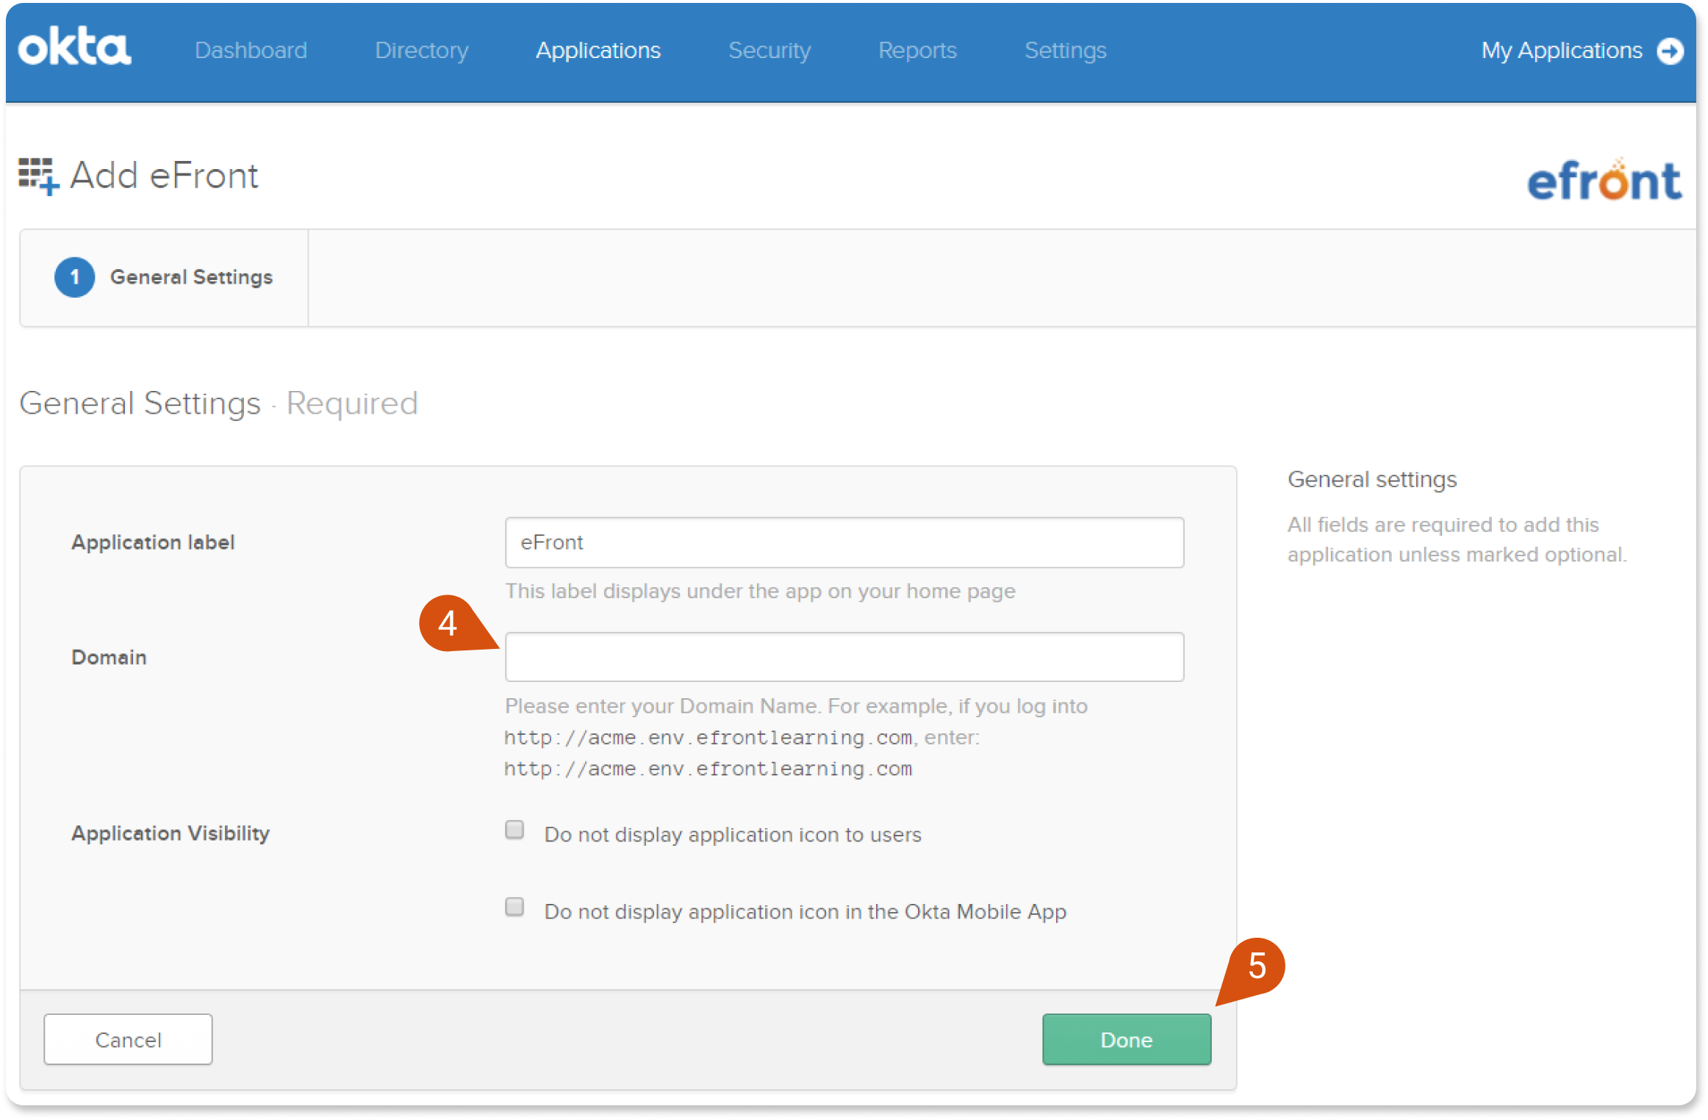The height and width of the screenshot is (1120, 1708).
Task: Go to My Applications link
Action: point(1561,50)
